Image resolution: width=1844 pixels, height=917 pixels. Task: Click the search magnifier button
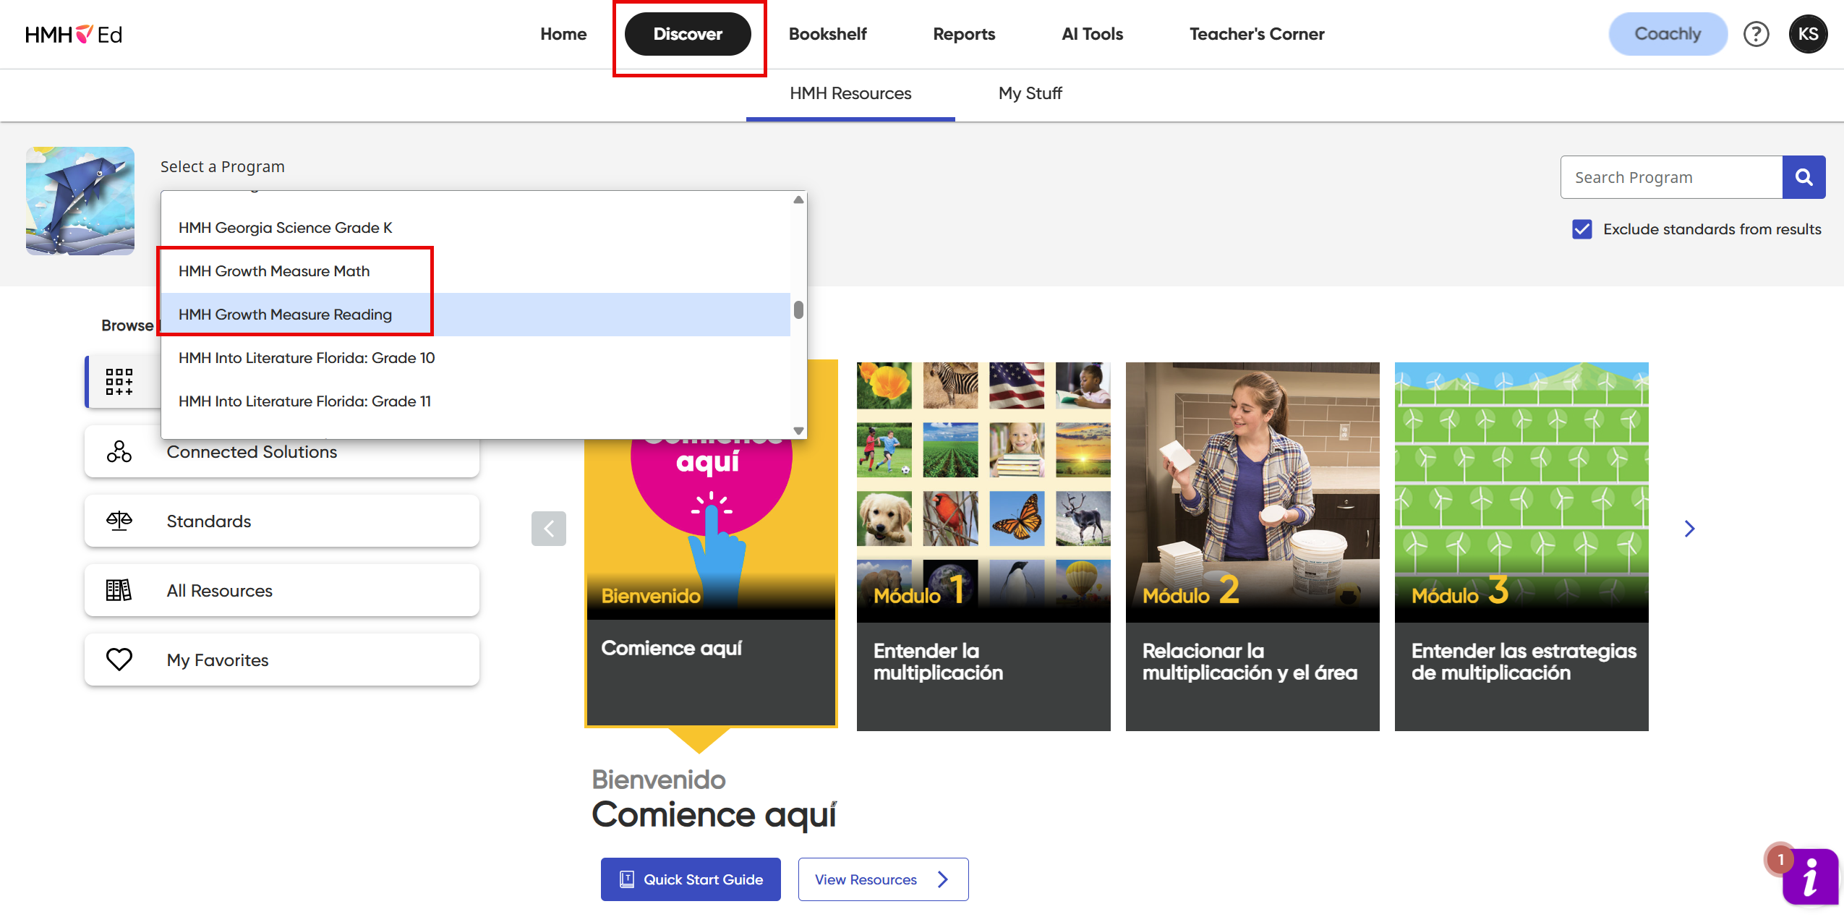(x=1804, y=177)
